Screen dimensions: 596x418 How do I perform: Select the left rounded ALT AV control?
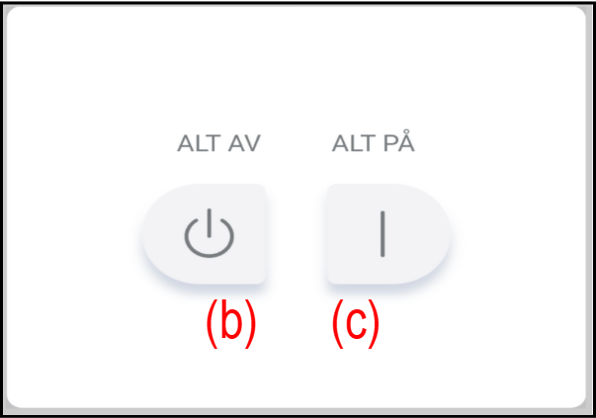click(x=206, y=234)
